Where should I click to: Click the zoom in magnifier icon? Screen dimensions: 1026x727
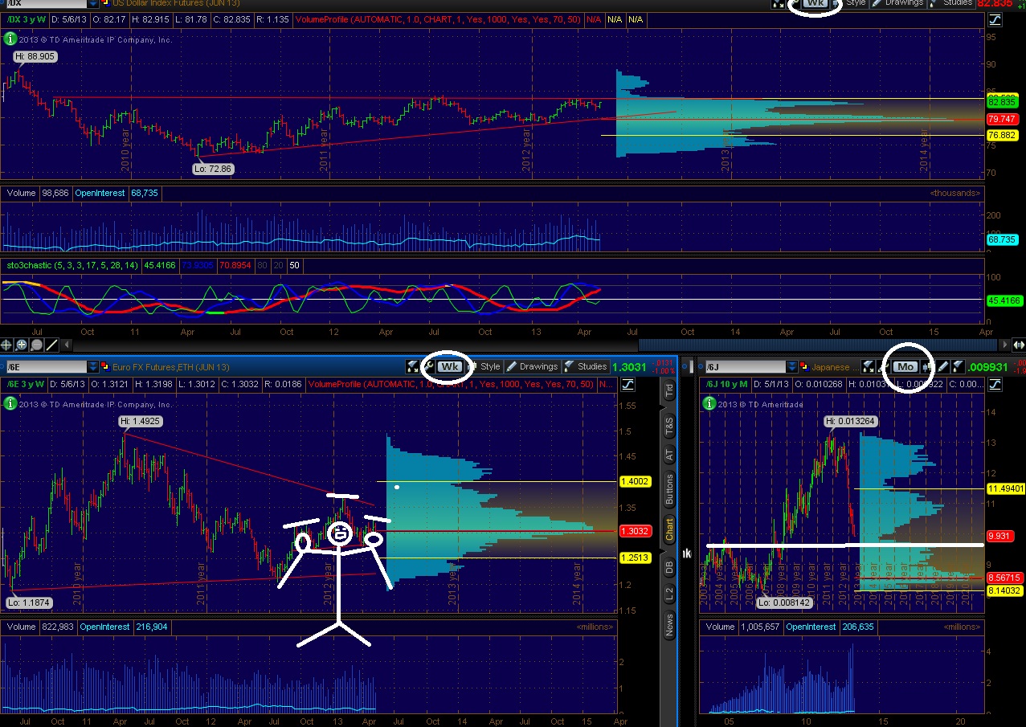coord(22,345)
